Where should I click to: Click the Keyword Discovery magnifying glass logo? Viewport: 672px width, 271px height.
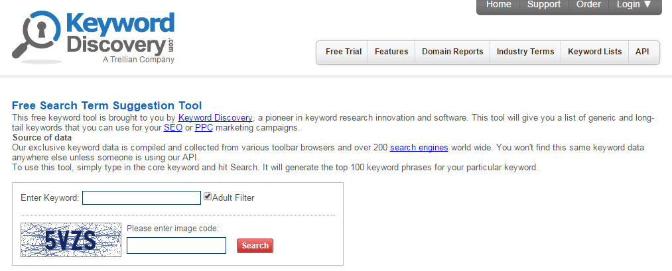pyautogui.click(x=93, y=38)
